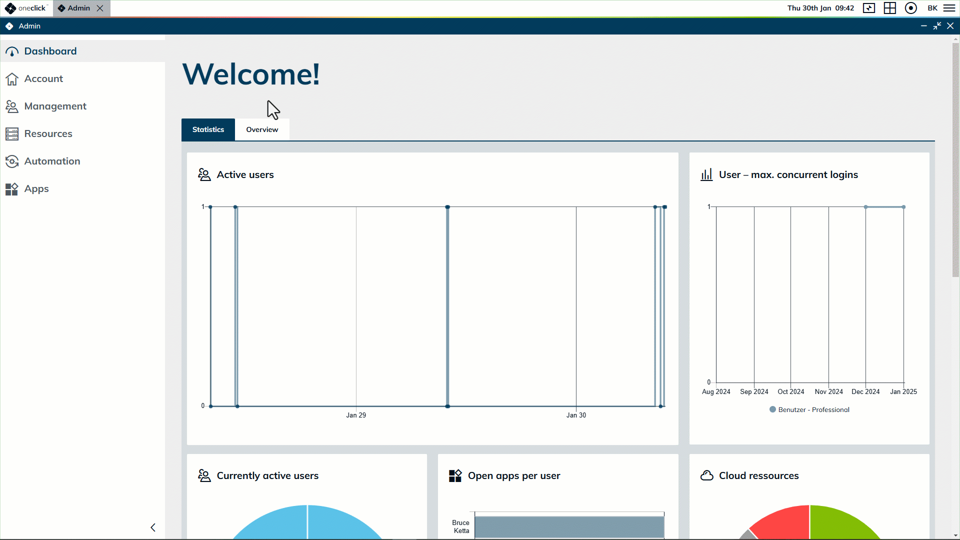
Task: Click the Account house icon
Action: [x=12, y=79]
